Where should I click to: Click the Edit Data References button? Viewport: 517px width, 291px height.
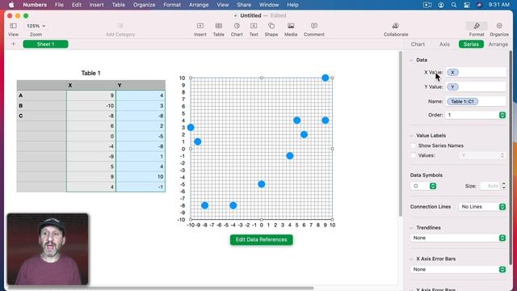[x=261, y=239]
